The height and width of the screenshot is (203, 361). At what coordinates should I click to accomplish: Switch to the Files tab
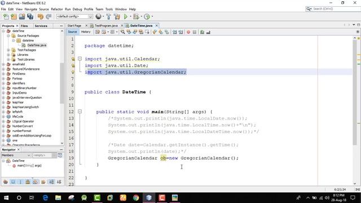pos(24,26)
